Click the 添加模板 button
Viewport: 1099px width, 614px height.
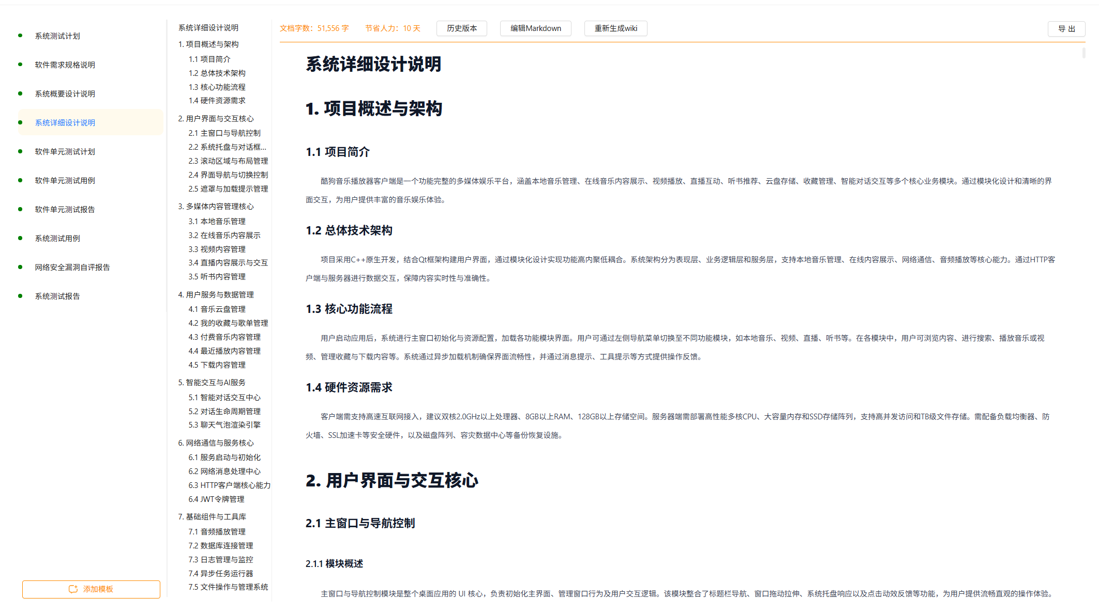point(91,589)
